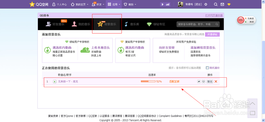Viewport: 265px width, 122px height.
Task: Click the 赠送 button
Action: click(x=210, y=82)
